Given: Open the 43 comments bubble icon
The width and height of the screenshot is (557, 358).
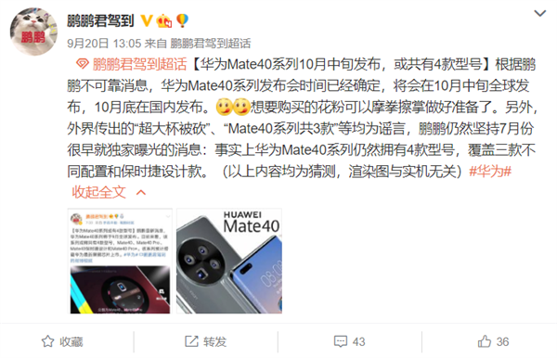Looking at the screenshot, I should [341, 341].
